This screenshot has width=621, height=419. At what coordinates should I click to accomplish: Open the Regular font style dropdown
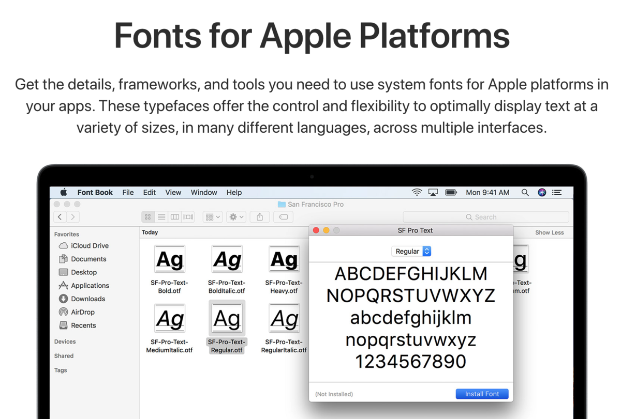pyautogui.click(x=411, y=251)
